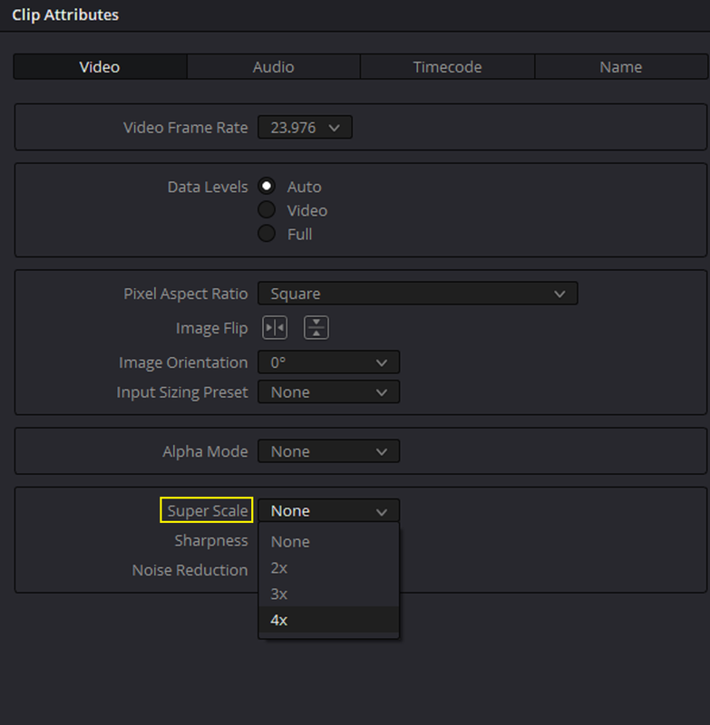The width and height of the screenshot is (710, 725).
Task: Click the Data Levels label
Action: pos(208,187)
